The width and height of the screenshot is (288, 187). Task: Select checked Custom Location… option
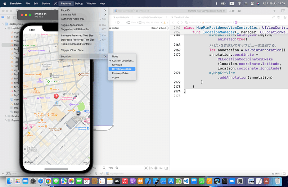122,60
